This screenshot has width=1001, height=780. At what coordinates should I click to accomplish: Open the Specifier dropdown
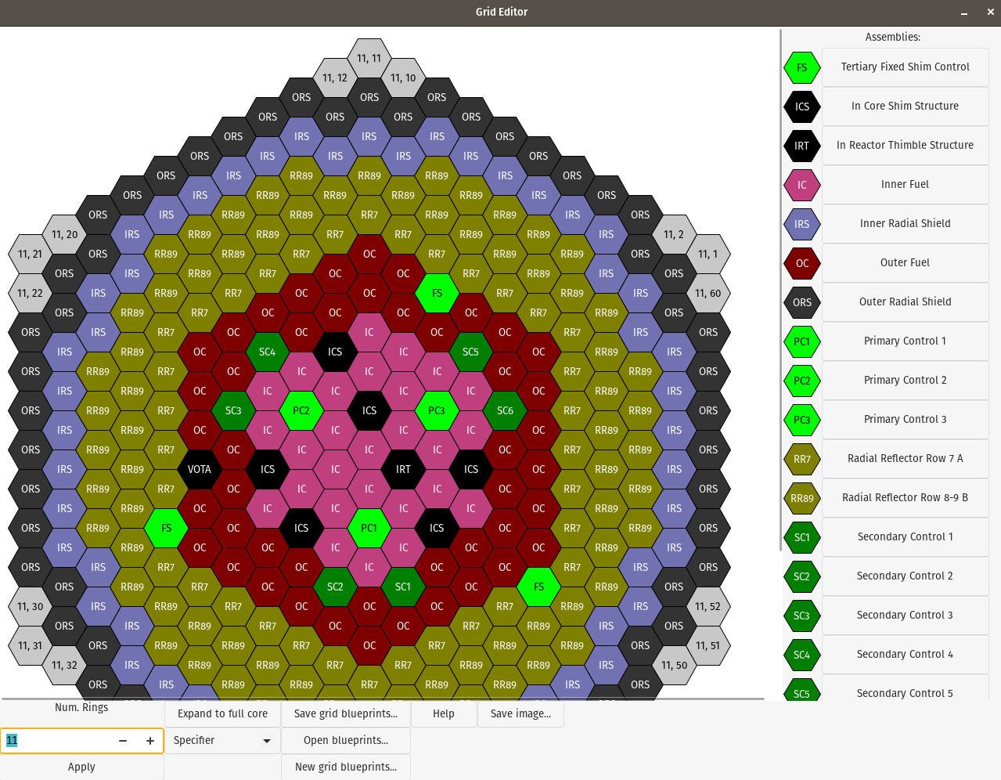pos(222,740)
